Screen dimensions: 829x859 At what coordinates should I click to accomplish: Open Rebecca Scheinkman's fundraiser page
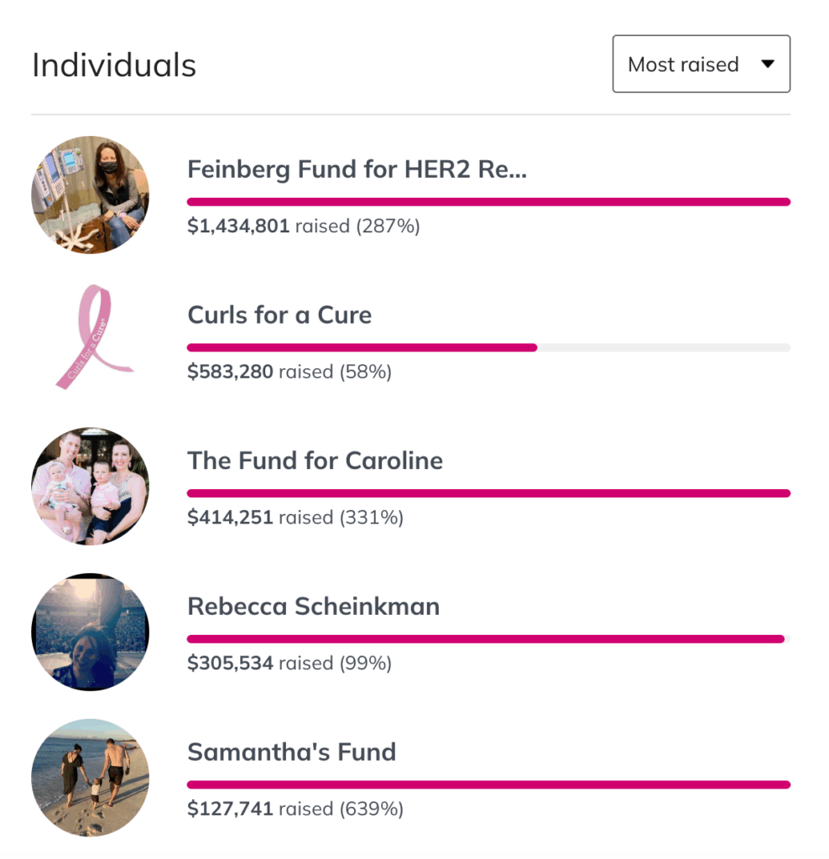point(313,607)
